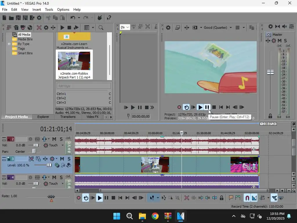Click Get Media from the Web globe icon
The image size is (297, 223).
click(30, 28)
